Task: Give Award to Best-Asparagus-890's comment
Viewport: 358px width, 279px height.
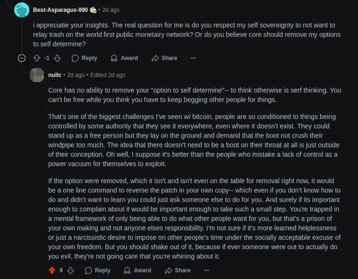Action: 124,58
